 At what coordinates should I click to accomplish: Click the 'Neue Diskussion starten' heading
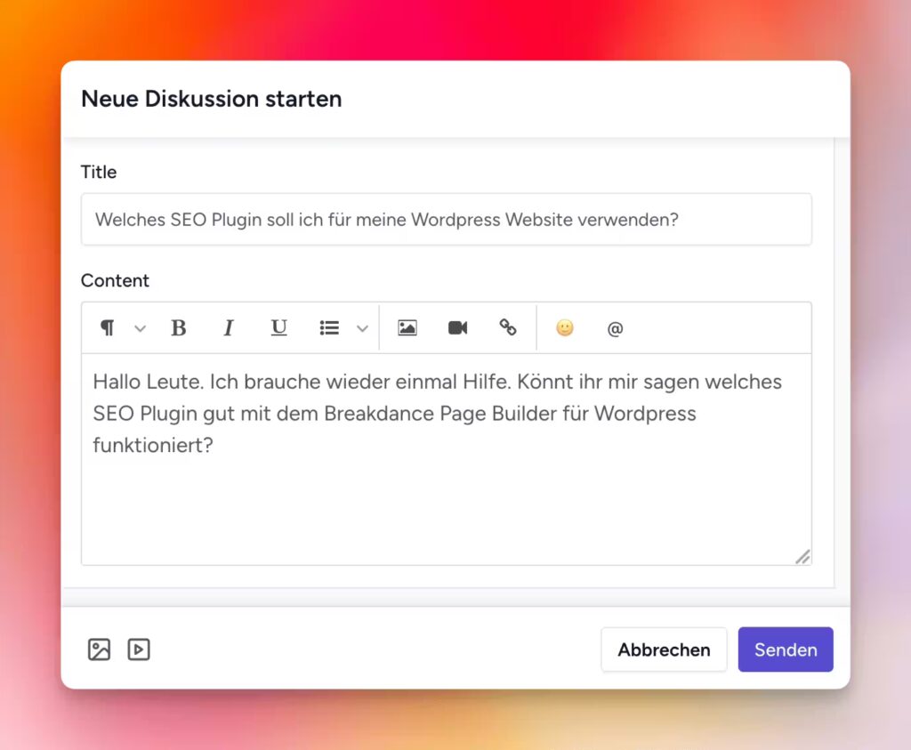pos(212,99)
